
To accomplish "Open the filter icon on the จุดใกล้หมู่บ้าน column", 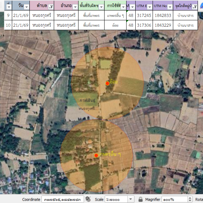I will pyautogui.click(x=195, y=7).
